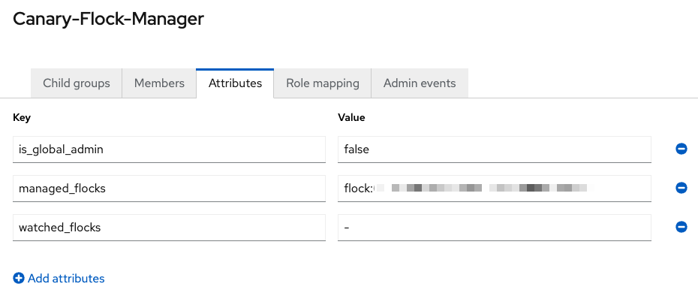This screenshot has height=299, width=698.
Task: Click the blurred managed_flocks value field
Action: (x=495, y=189)
